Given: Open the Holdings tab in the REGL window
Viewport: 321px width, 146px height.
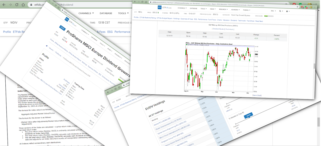Looking at the screenshot, I should coord(176,18).
